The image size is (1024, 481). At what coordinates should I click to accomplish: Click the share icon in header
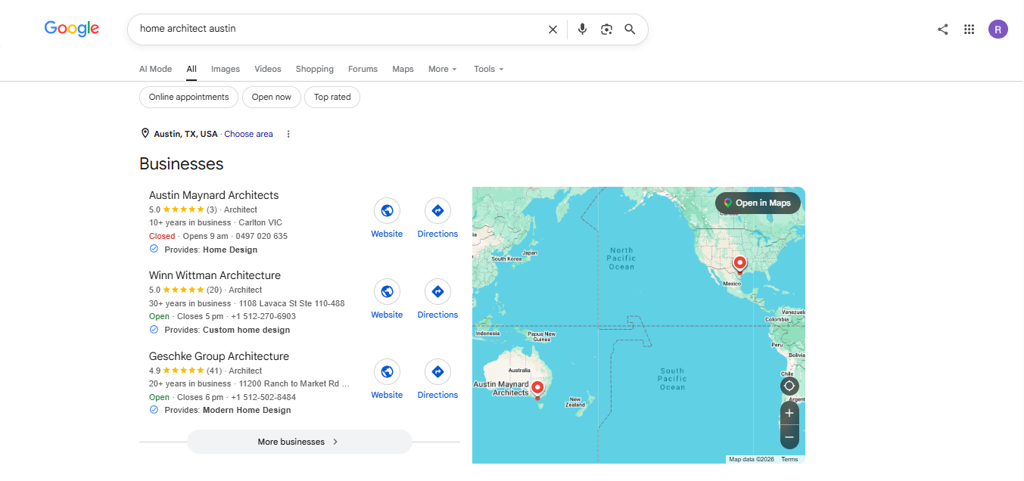point(942,29)
